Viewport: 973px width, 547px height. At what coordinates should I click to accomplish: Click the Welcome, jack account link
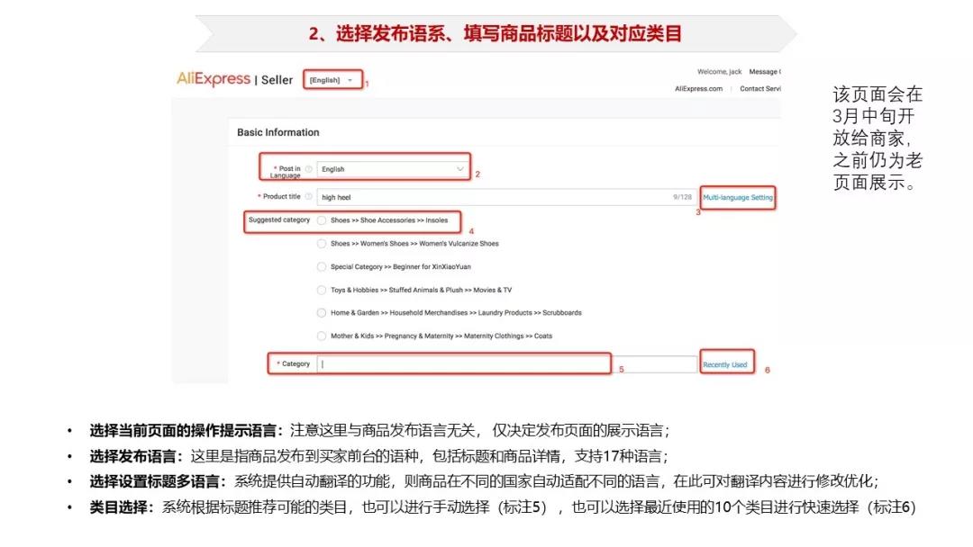point(720,71)
